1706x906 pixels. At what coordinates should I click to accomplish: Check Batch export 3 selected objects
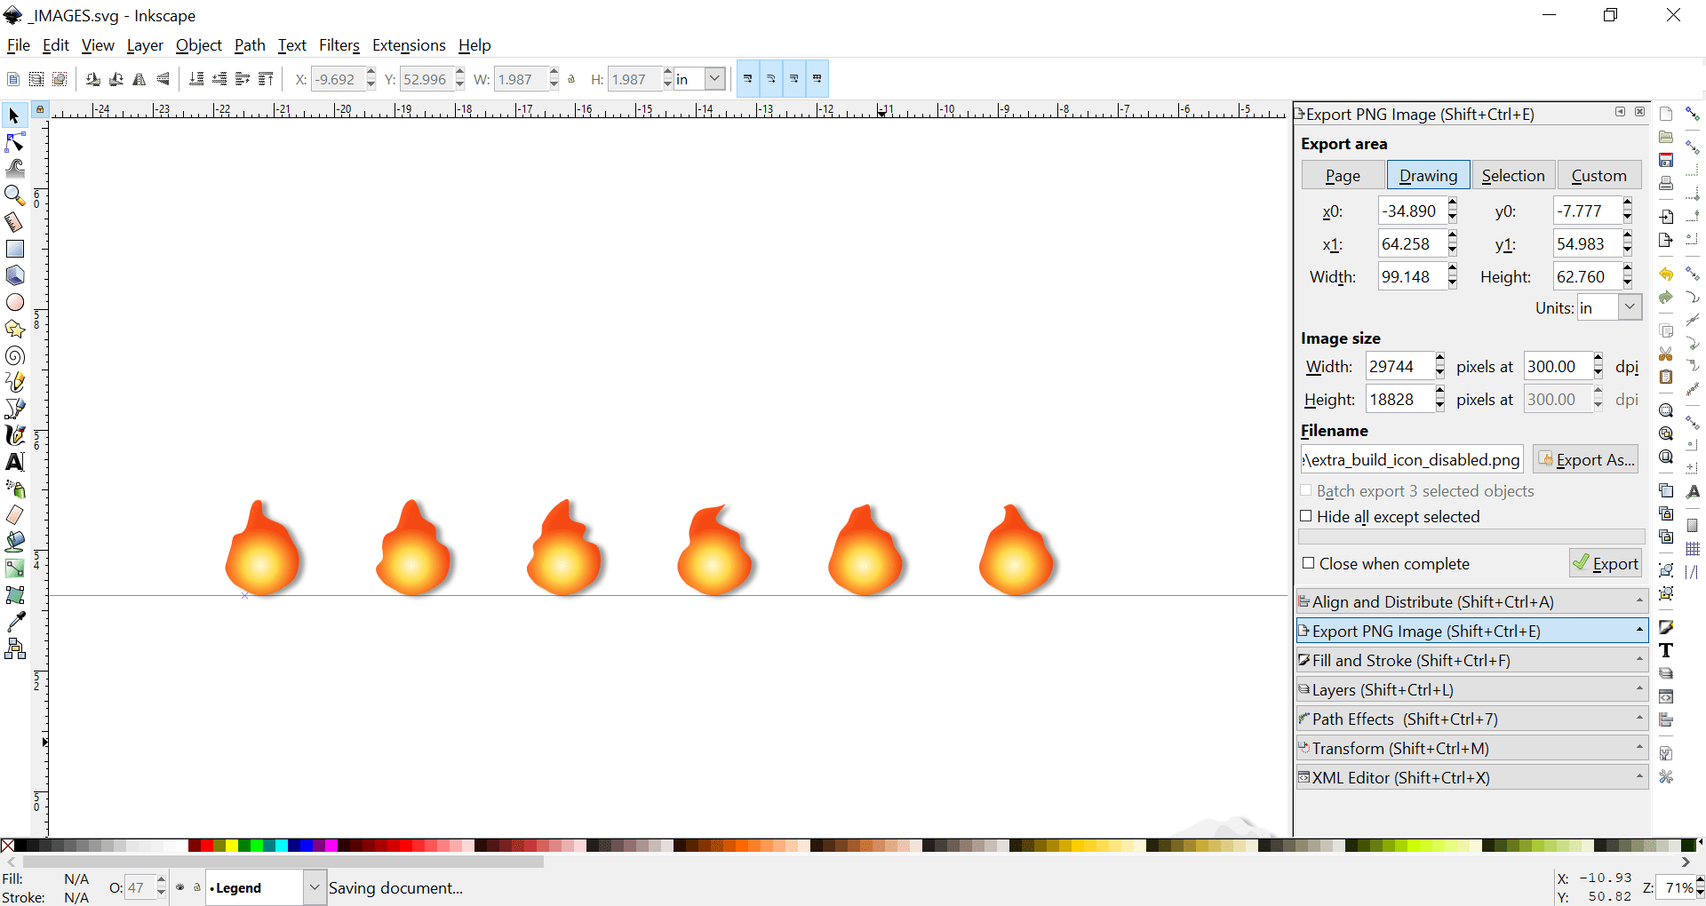click(x=1306, y=490)
